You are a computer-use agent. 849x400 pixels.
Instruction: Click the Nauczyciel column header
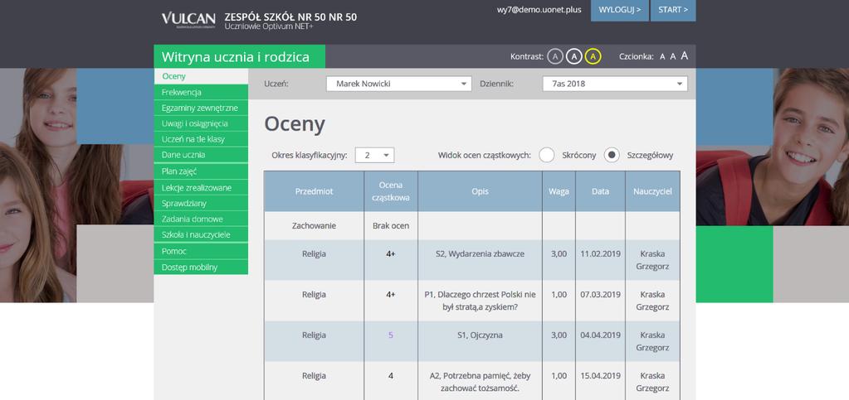click(652, 191)
